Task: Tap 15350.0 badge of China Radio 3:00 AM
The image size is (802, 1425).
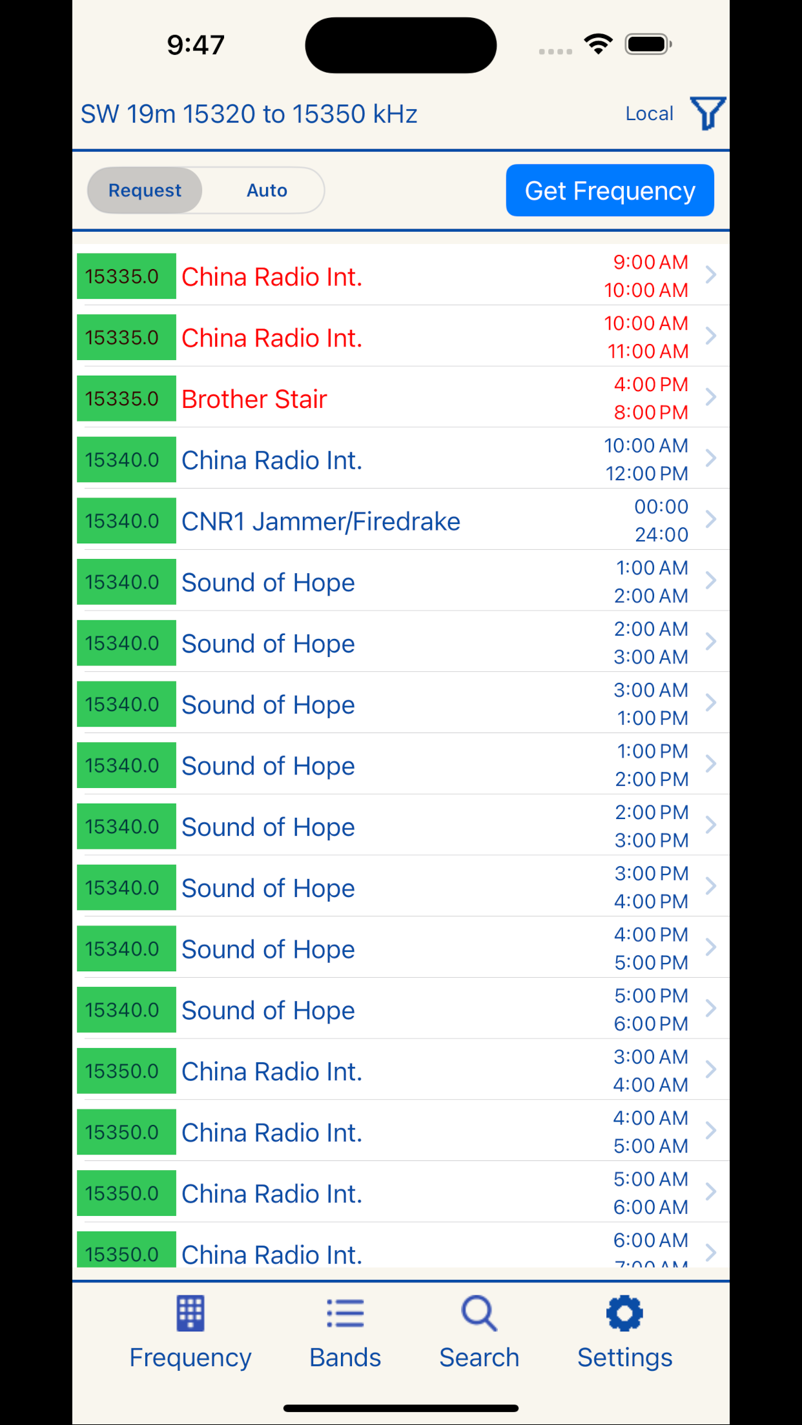Action: click(127, 1071)
